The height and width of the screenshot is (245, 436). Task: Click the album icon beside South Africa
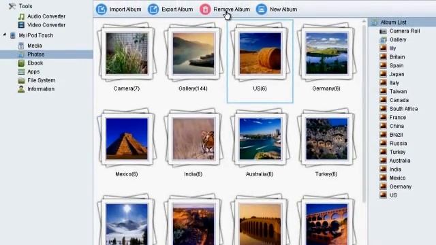click(383, 108)
